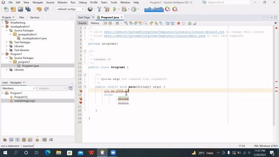The height and width of the screenshot is (157, 279).
Task: Select Program1.java in the Projects tree
Action: tap(31, 66)
